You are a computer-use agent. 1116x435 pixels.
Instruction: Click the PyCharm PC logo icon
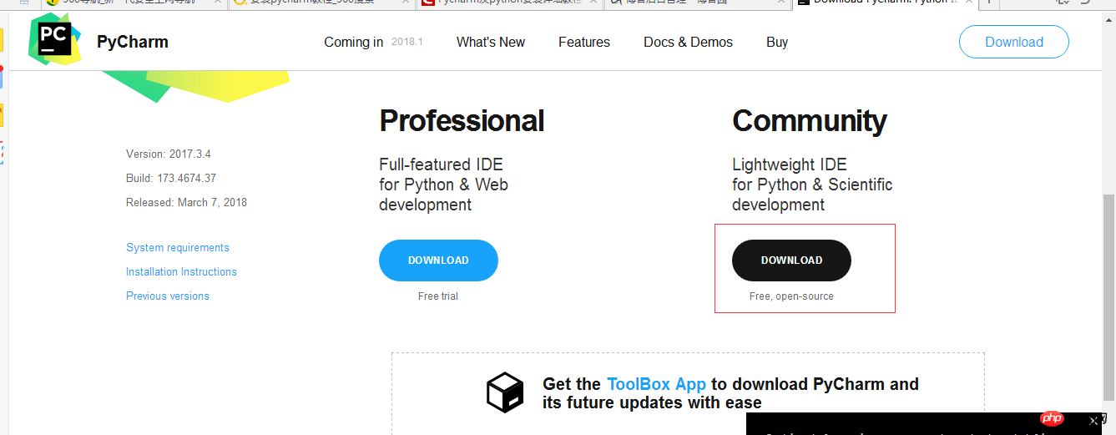55,39
